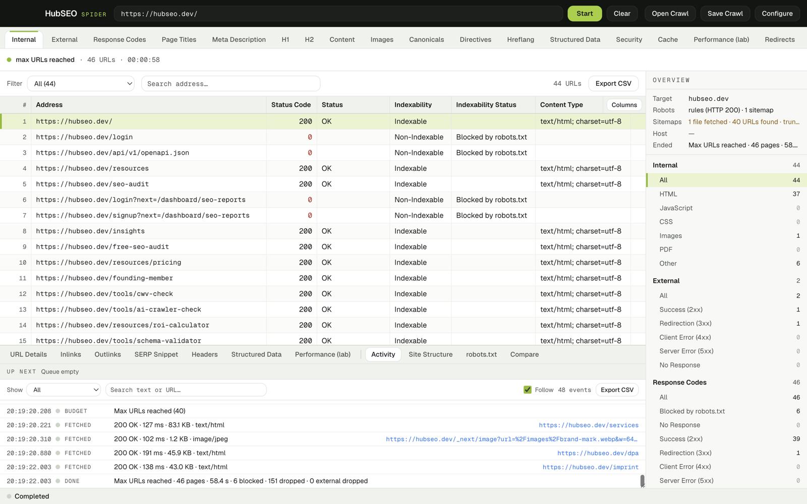Image resolution: width=807 pixels, height=504 pixels.
Task: Select row https://hubseo.dev/seo-audit
Action: (x=323, y=184)
